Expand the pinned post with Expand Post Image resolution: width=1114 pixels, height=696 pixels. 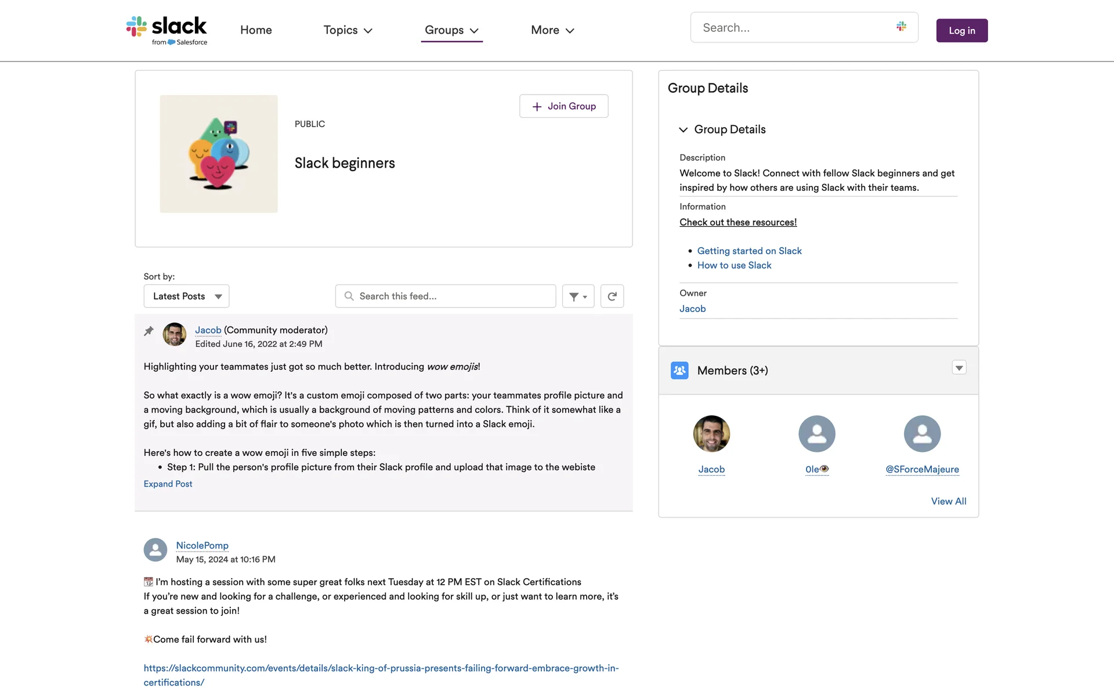(168, 484)
